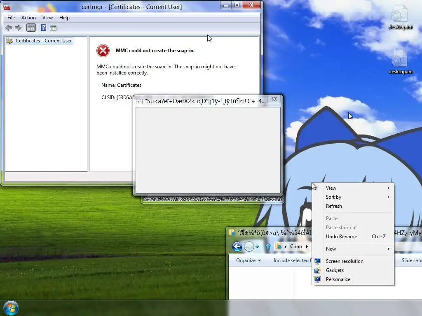Open the Organize dropdown in Explorer
The height and width of the screenshot is (316, 422).
(x=248, y=260)
